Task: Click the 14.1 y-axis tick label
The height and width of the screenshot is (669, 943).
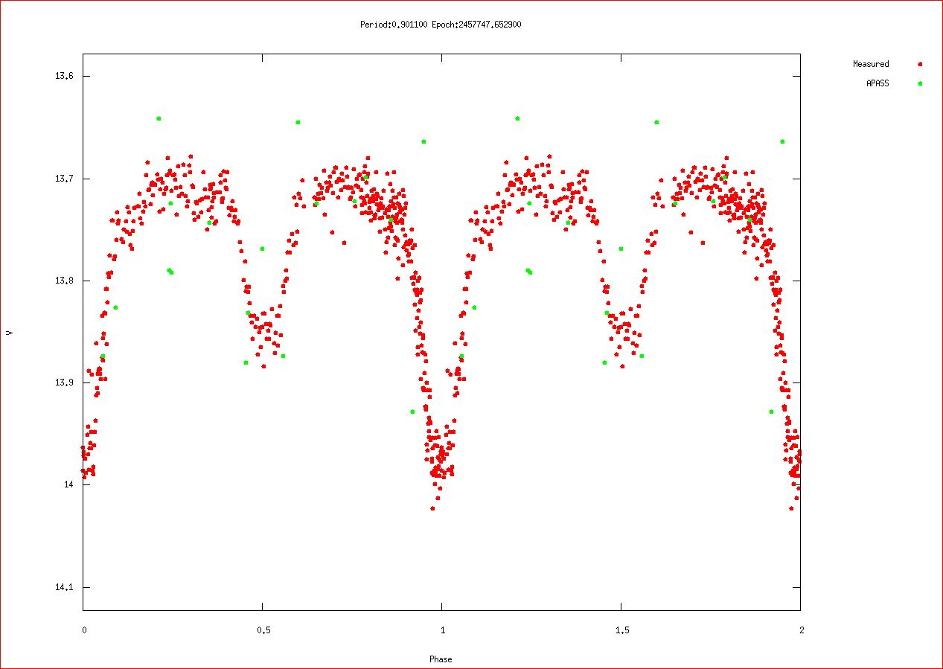Action: pos(65,587)
